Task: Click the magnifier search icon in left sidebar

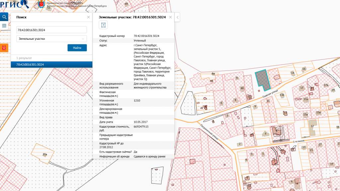Action: [4, 17]
